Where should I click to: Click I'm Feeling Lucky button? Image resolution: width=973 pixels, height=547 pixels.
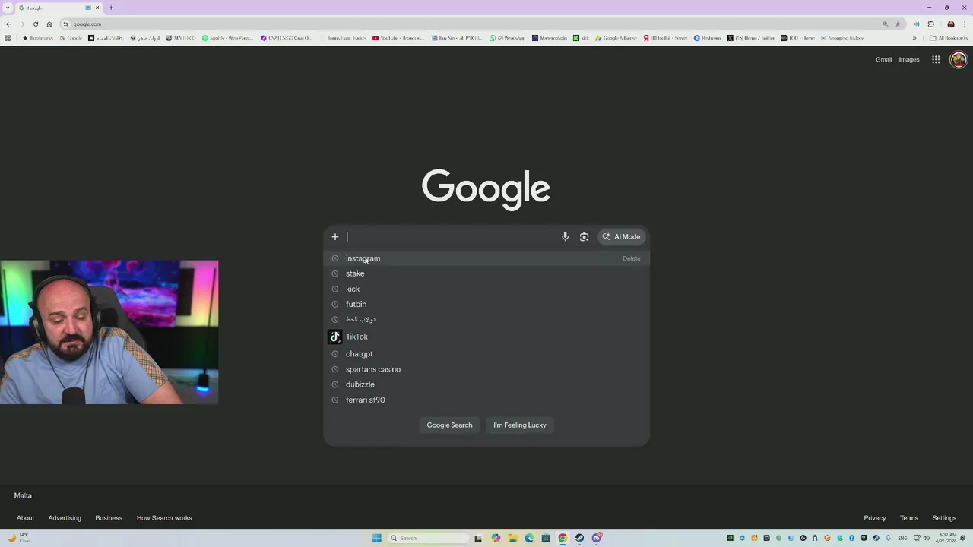(x=520, y=425)
